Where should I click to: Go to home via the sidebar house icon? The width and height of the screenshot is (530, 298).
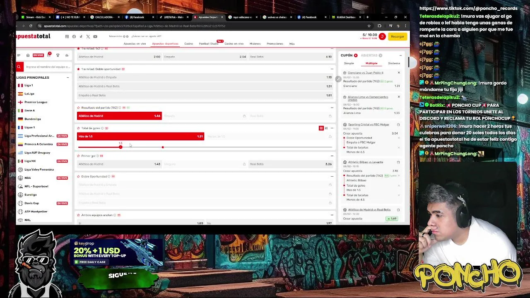click(x=28, y=55)
